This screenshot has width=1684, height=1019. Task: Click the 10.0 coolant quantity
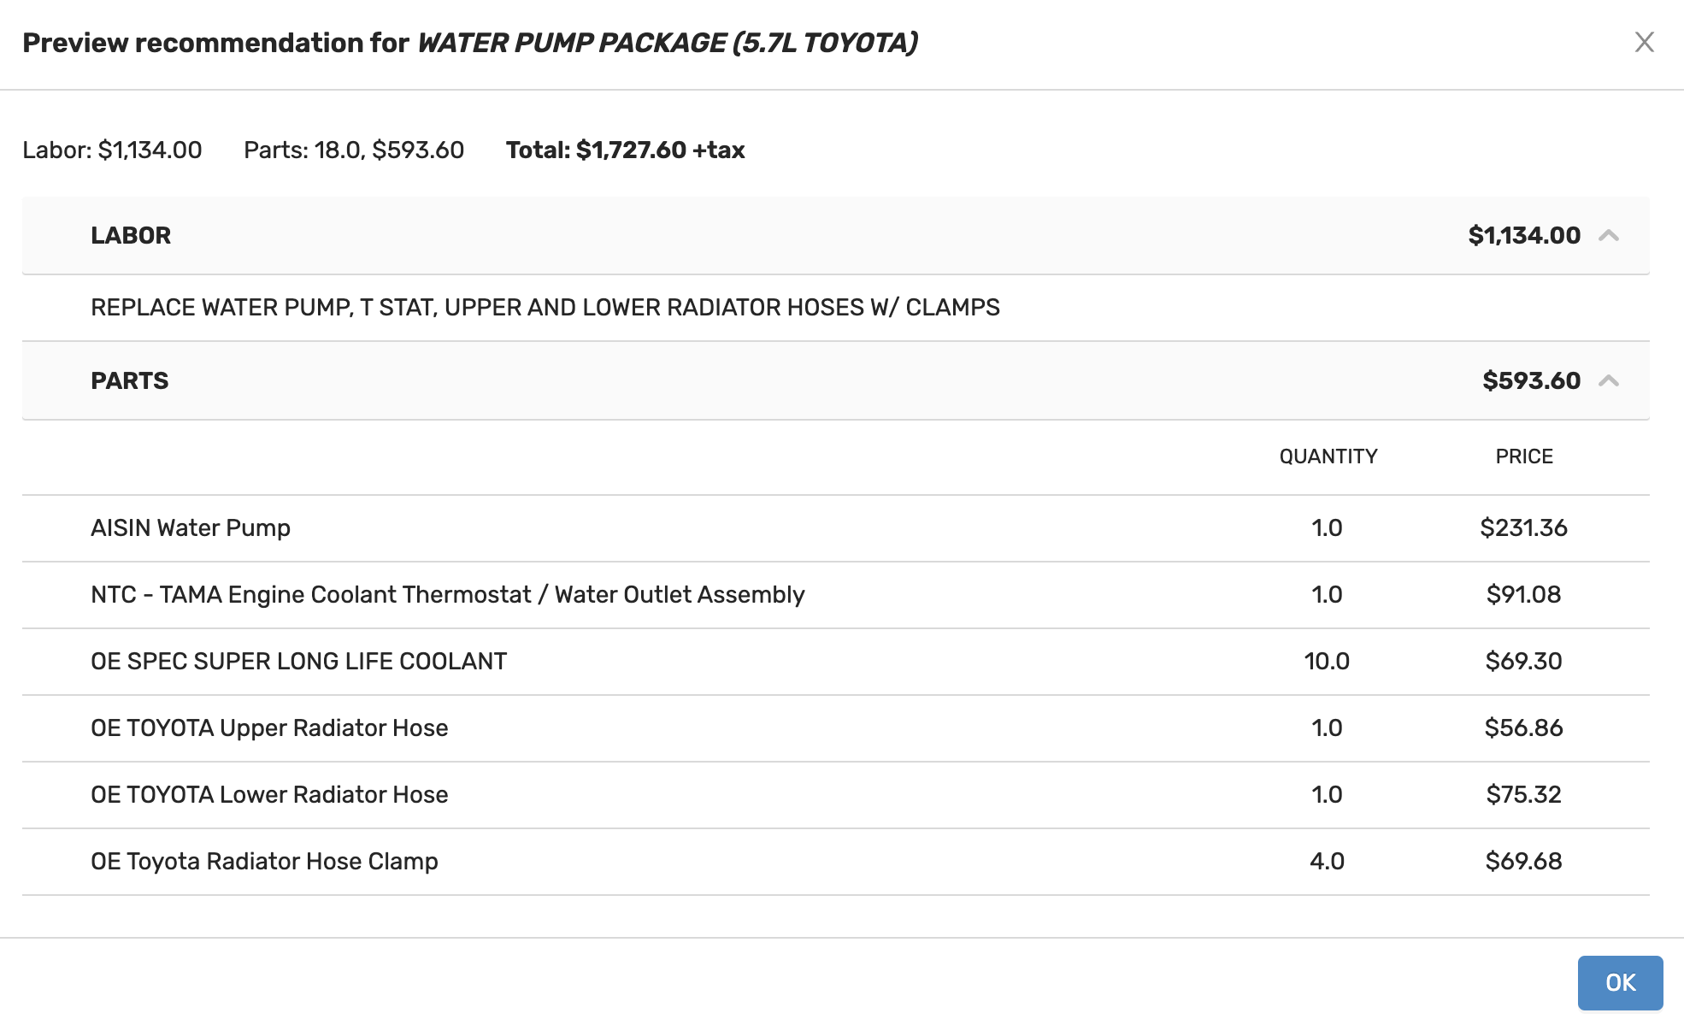click(x=1327, y=662)
